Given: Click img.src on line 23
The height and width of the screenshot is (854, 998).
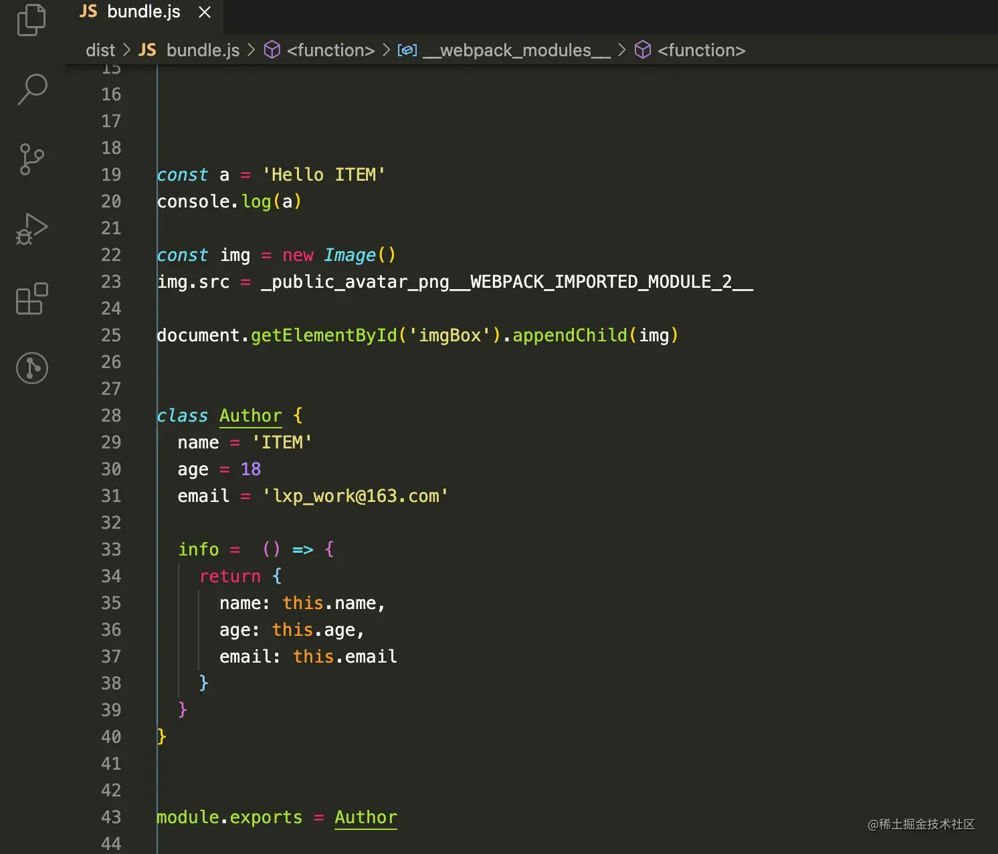Looking at the screenshot, I should point(193,282).
